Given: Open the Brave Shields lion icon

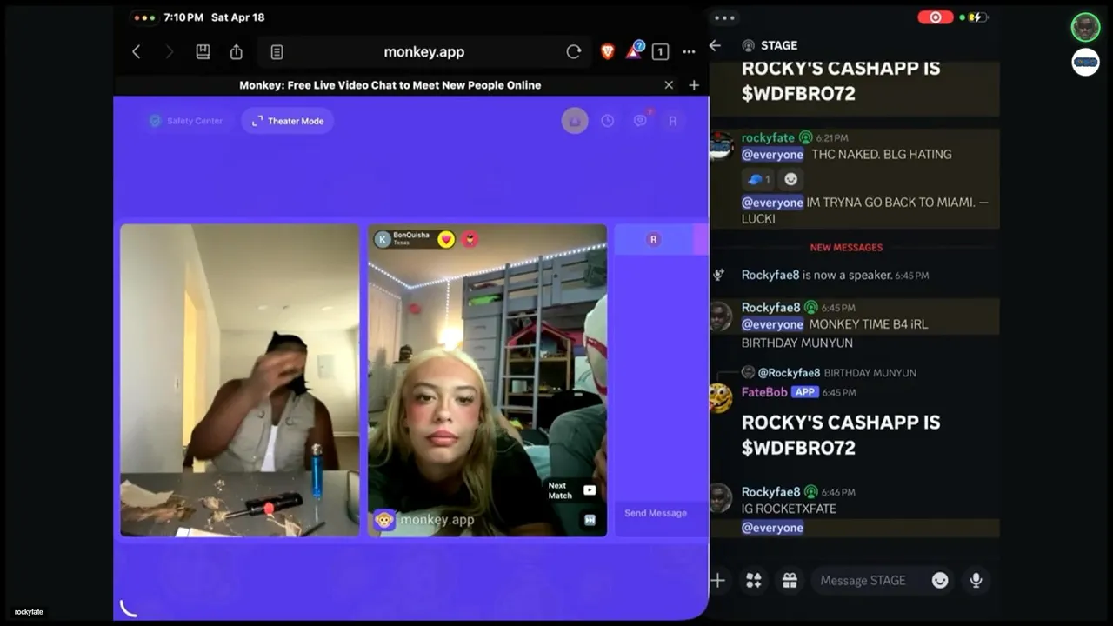Looking at the screenshot, I should click(x=607, y=52).
